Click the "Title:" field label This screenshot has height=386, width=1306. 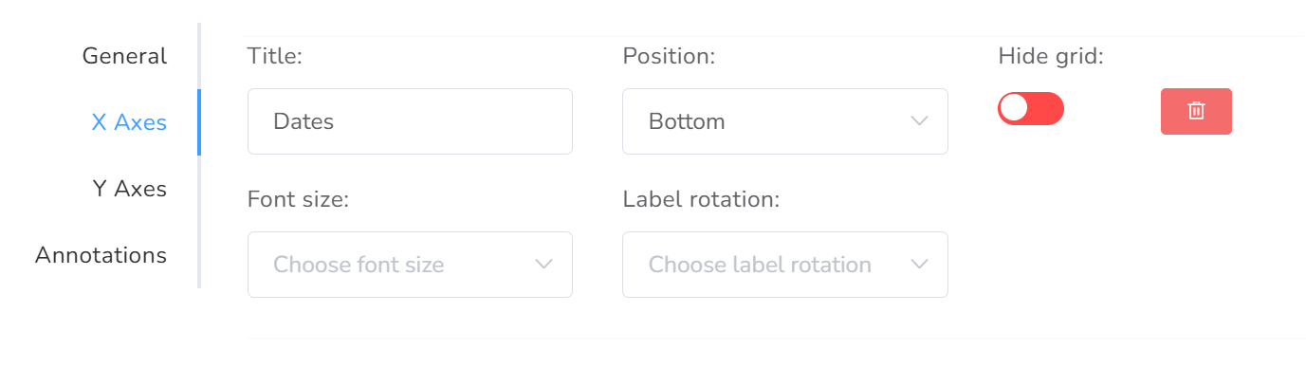pyautogui.click(x=274, y=56)
